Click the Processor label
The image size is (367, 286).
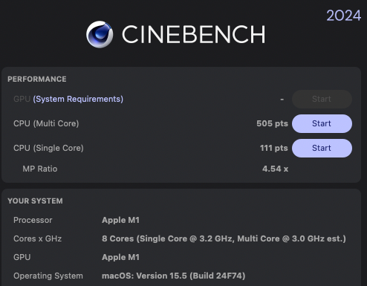pyautogui.click(x=33, y=220)
